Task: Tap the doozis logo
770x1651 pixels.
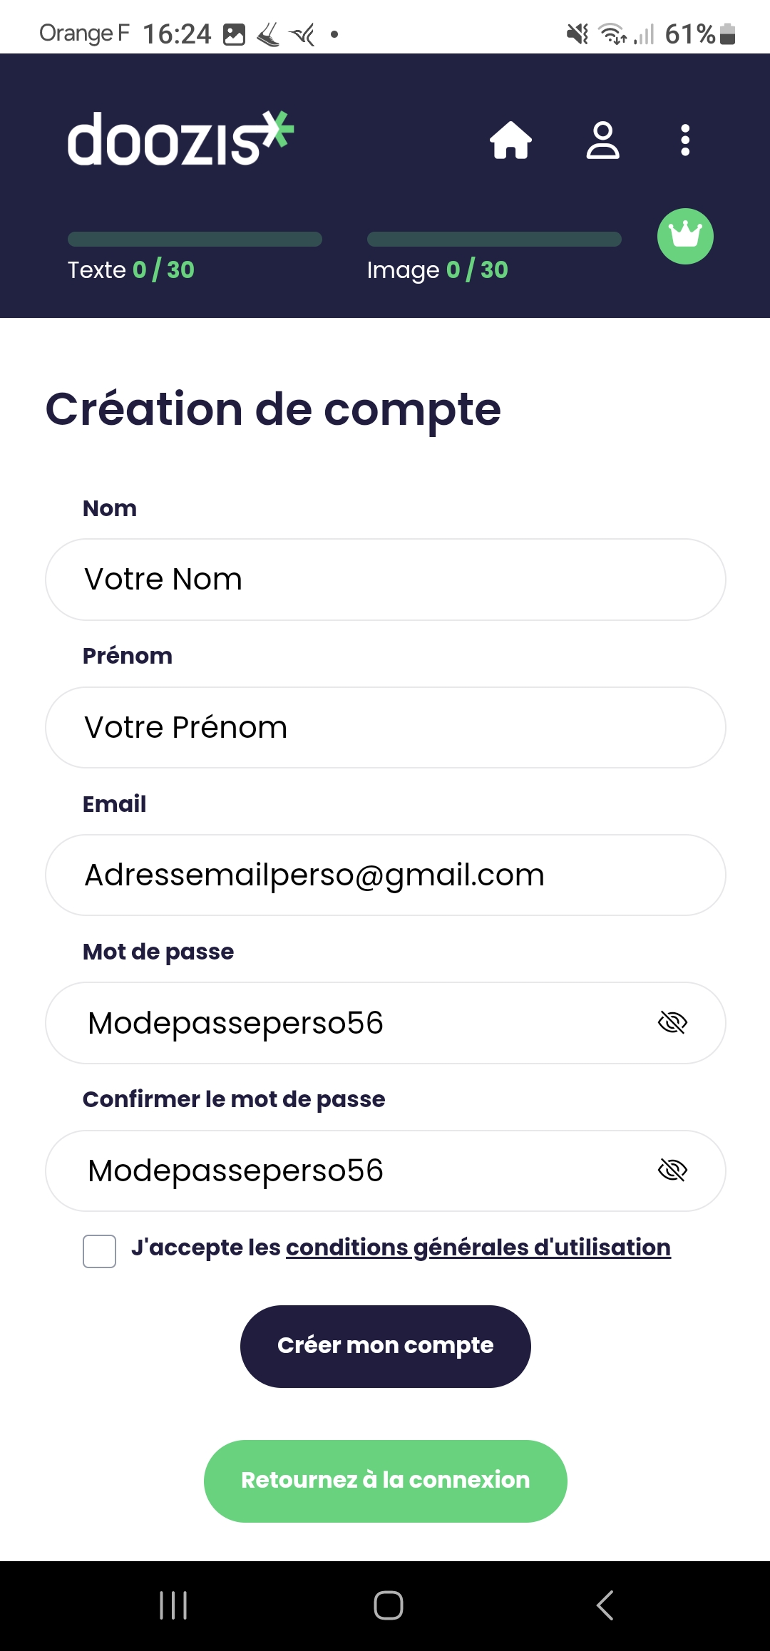Action: [180, 138]
